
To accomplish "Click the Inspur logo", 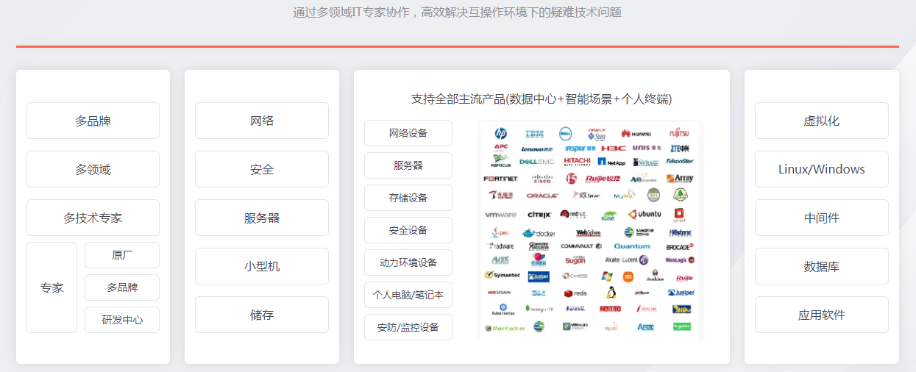I will [580, 149].
